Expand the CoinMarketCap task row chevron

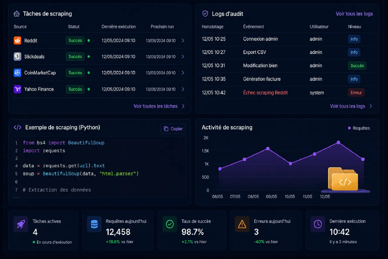tap(183, 73)
